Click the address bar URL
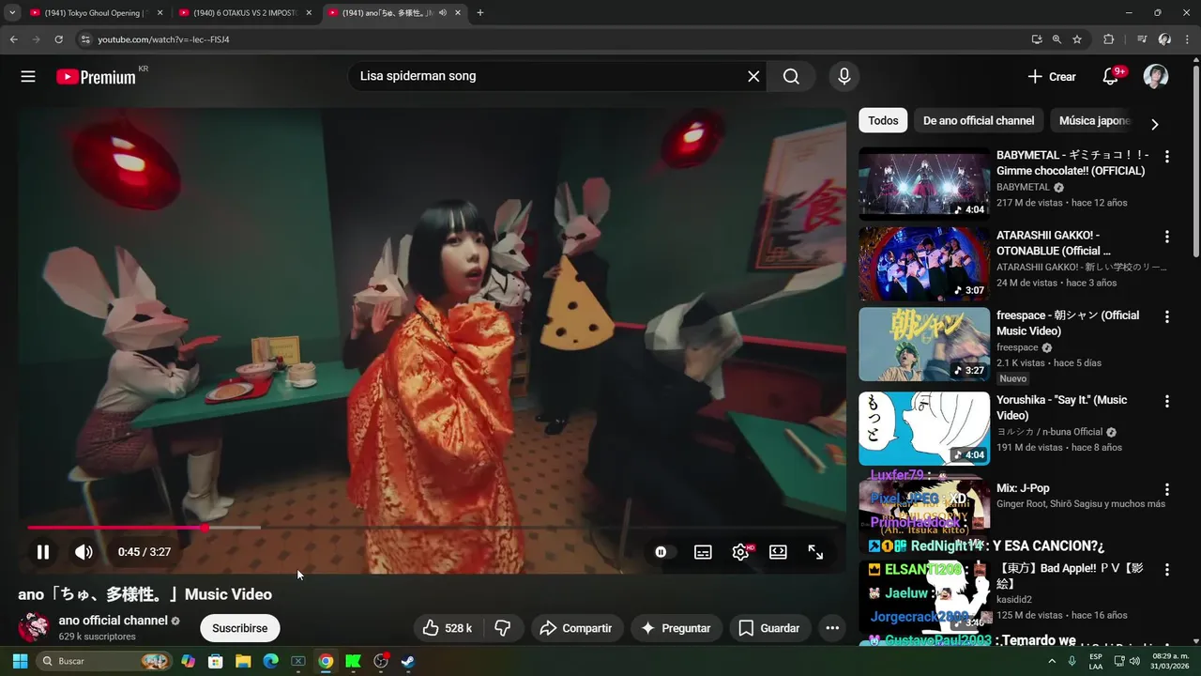The height and width of the screenshot is (676, 1201). click(x=163, y=39)
